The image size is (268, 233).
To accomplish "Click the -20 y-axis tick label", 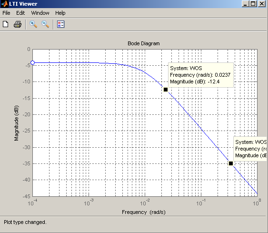I will coord(27,114).
